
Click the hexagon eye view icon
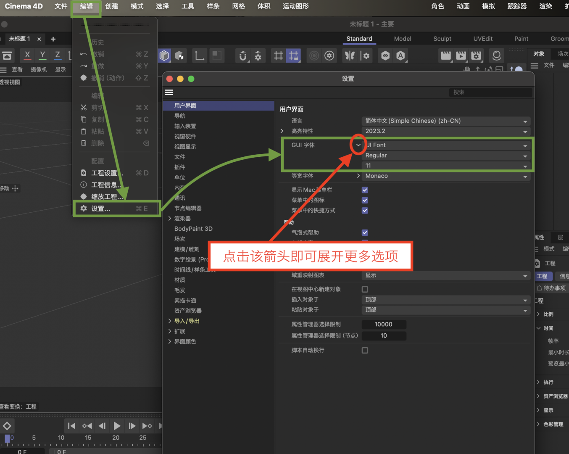point(385,55)
